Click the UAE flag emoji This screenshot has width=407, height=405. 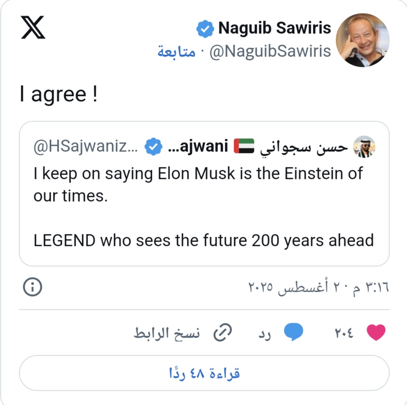pos(244,146)
